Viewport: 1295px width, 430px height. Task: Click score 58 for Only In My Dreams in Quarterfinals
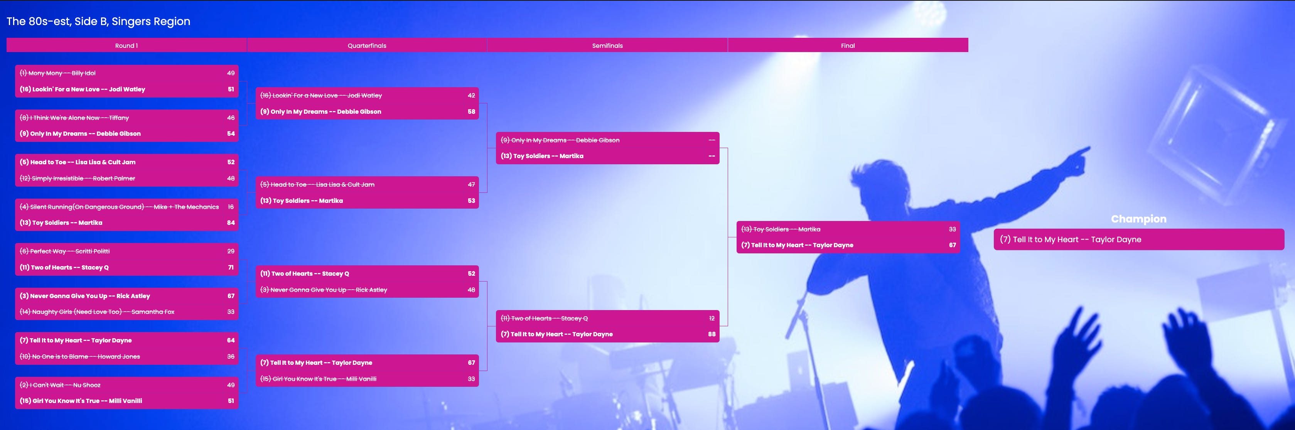coord(471,112)
